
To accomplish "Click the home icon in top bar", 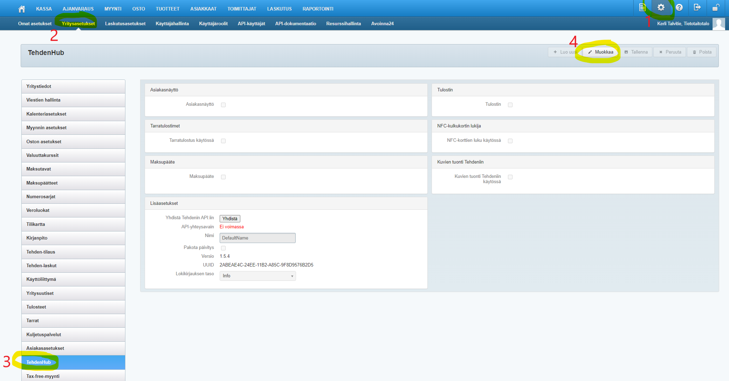I will [x=22, y=9].
